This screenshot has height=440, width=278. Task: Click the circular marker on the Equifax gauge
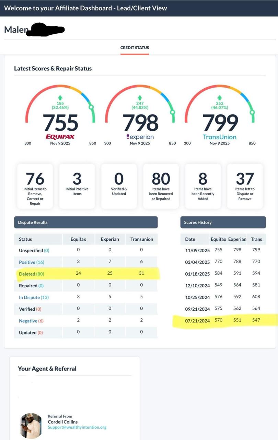92,107
